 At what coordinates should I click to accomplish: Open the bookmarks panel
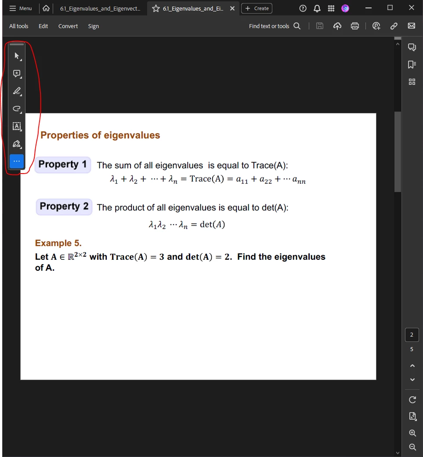click(412, 65)
